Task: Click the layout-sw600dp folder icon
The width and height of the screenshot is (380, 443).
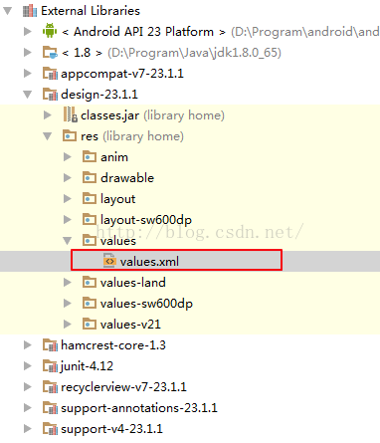Action: point(90,219)
